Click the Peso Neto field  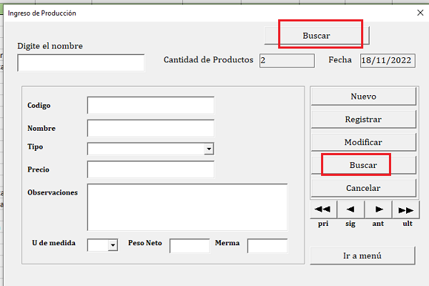pyautogui.click(x=189, y=245)
